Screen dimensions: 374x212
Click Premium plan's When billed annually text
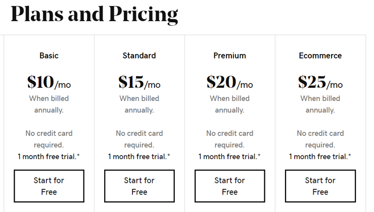(x=229, y=104)
